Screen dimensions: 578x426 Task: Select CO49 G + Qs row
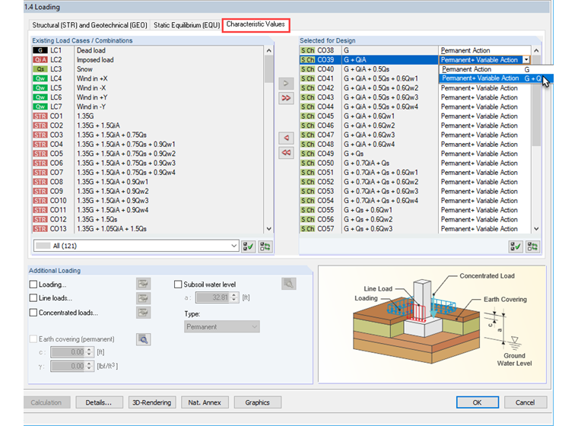pos(415,154)
